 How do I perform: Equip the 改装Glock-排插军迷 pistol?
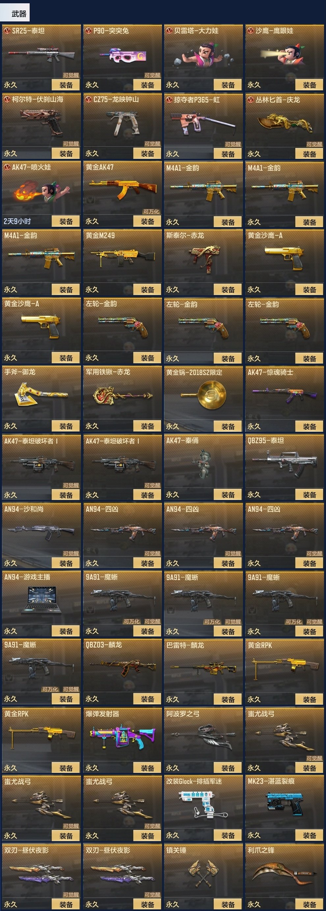click(x=228, y=836)
